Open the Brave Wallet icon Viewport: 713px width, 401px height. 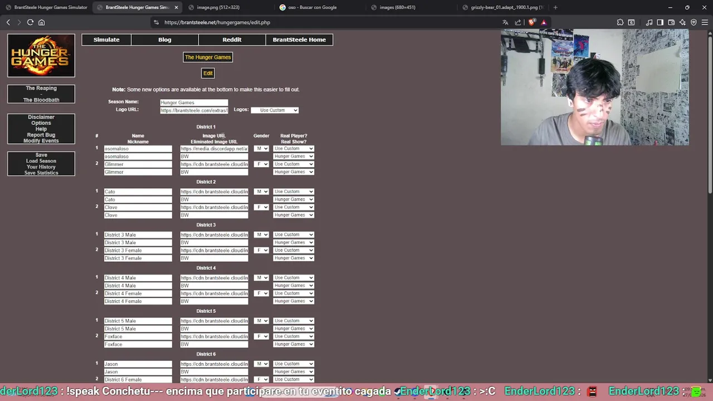click(671, 22)
